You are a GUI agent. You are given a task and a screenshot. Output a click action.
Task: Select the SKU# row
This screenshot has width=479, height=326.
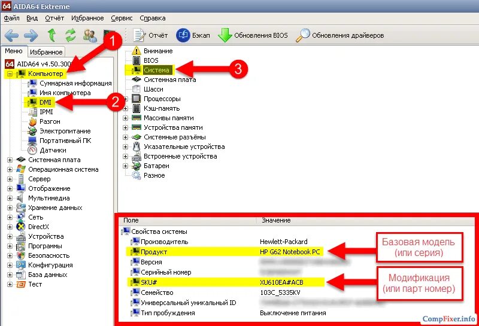coord(225,282)
